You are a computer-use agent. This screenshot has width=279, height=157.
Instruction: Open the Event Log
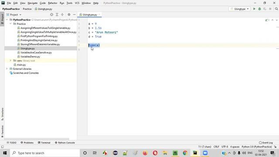[266, 143]
